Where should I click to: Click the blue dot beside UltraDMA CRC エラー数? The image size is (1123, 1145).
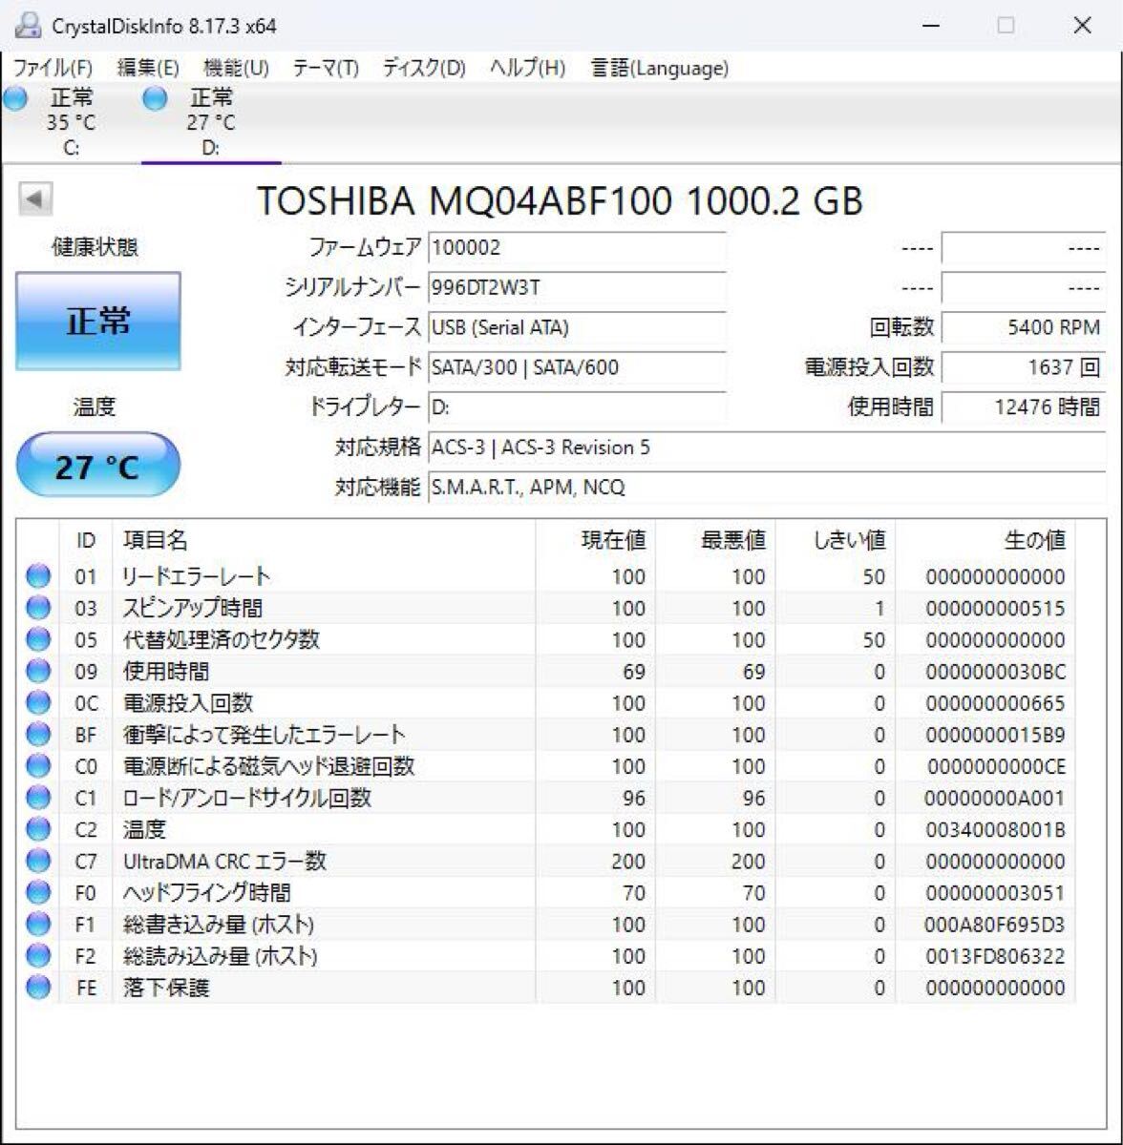point(37,861)
